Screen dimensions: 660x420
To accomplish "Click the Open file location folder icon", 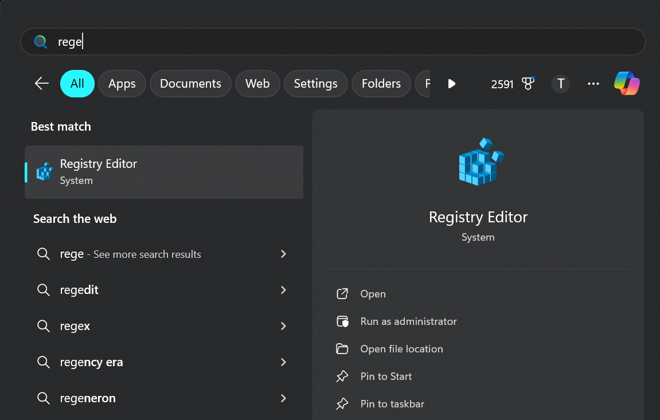I will click(x=342, y=349).
